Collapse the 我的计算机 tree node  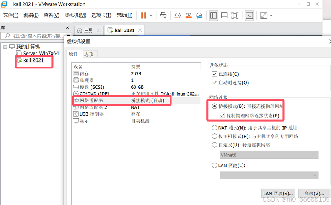coord(5,47)
